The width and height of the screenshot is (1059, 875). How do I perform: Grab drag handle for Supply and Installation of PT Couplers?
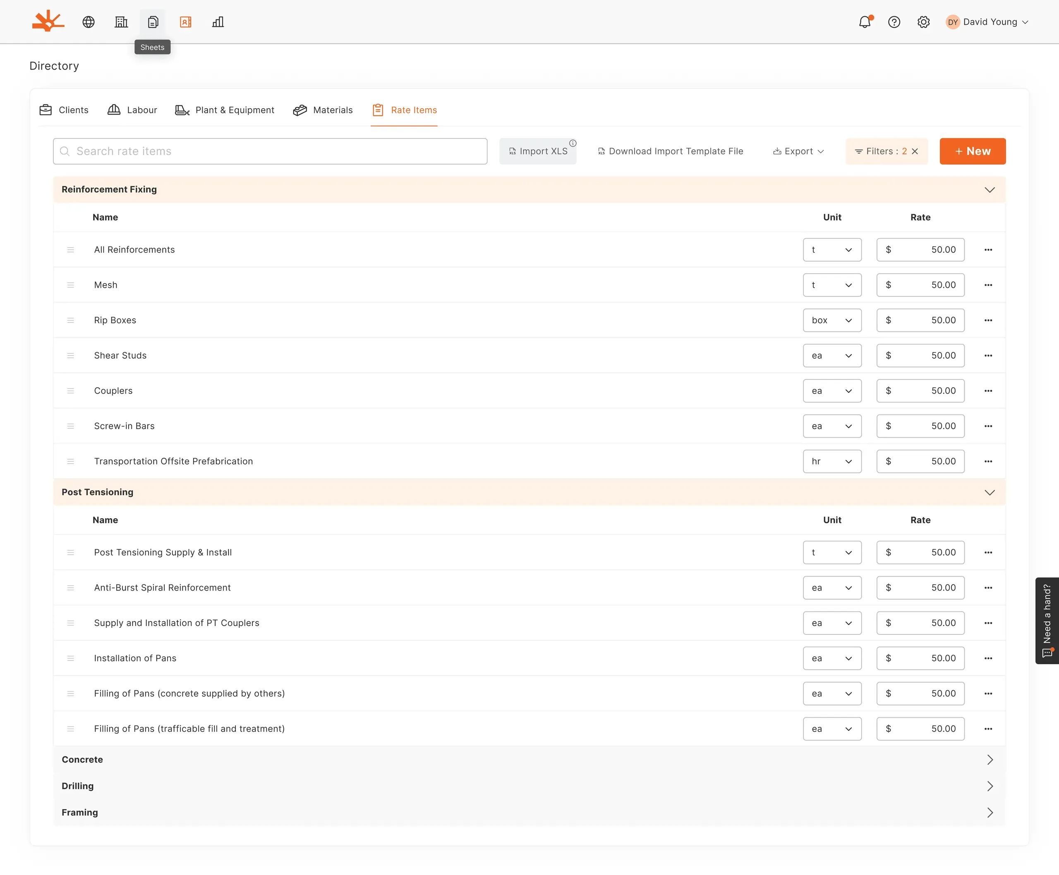tap(71, 623)
